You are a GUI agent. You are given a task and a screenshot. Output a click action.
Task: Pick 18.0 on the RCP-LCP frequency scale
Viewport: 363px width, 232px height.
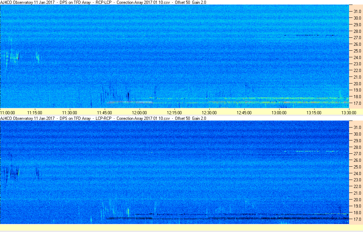click(x=357, y=97)
